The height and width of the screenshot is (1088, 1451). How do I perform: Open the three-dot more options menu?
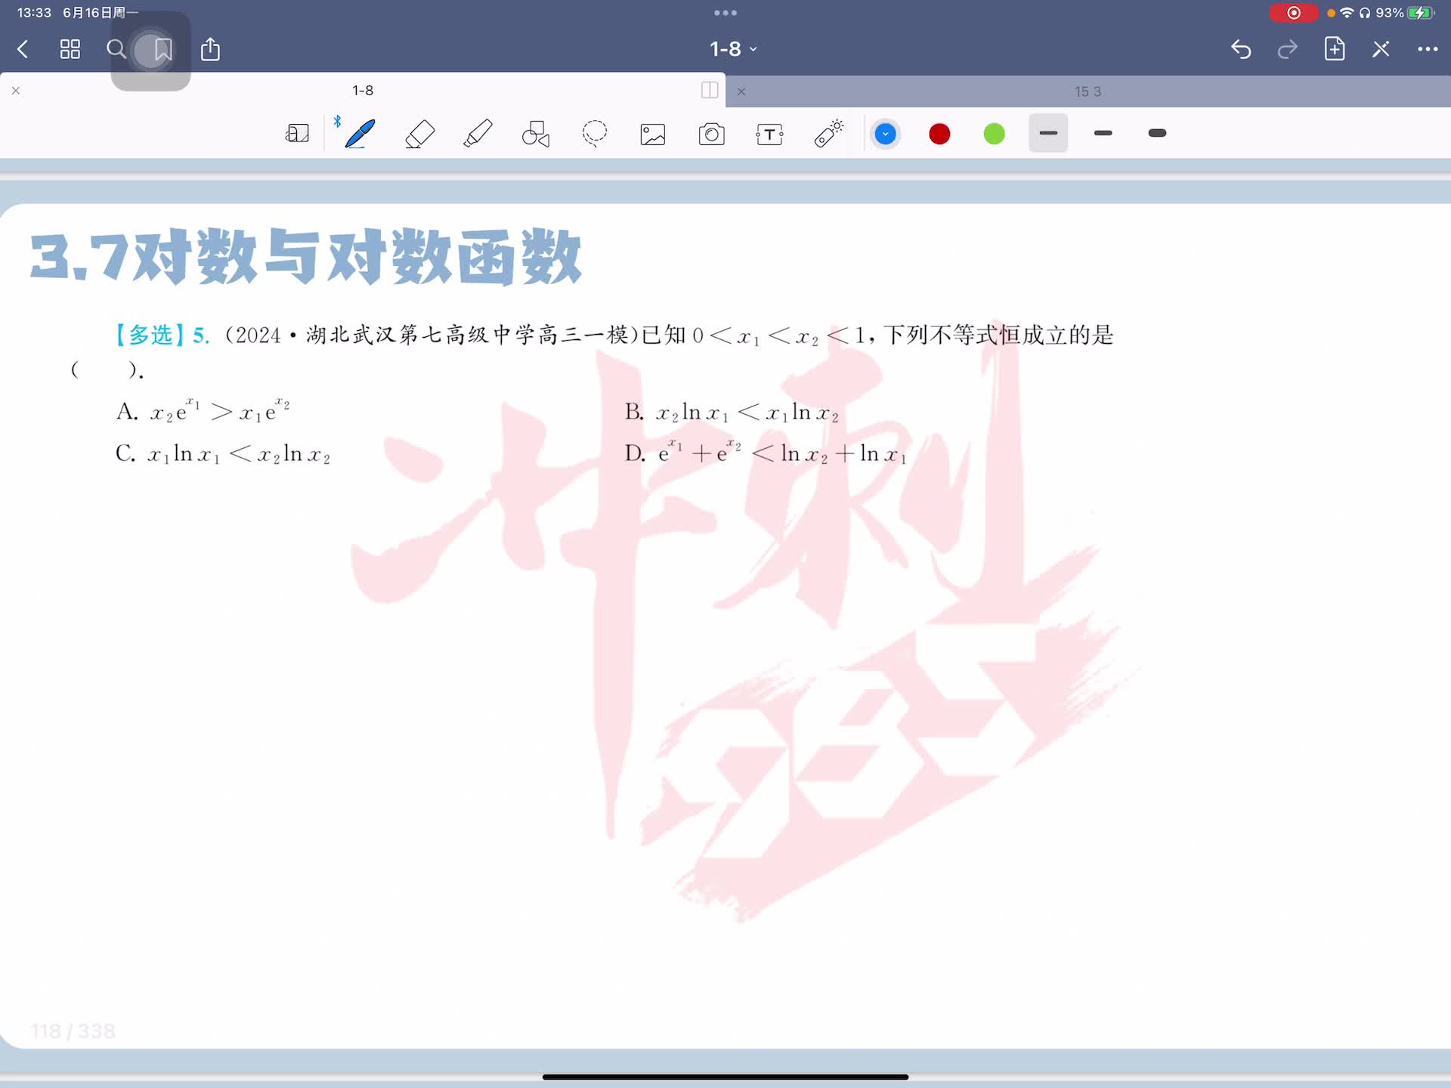coord(1427,50)
